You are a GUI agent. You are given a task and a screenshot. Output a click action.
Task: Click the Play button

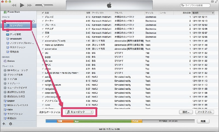(x=22, y=5)
